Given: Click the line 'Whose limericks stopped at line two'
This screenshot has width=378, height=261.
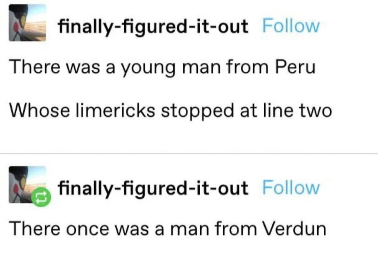Looking at the screenshot, I should coord(171,111).
